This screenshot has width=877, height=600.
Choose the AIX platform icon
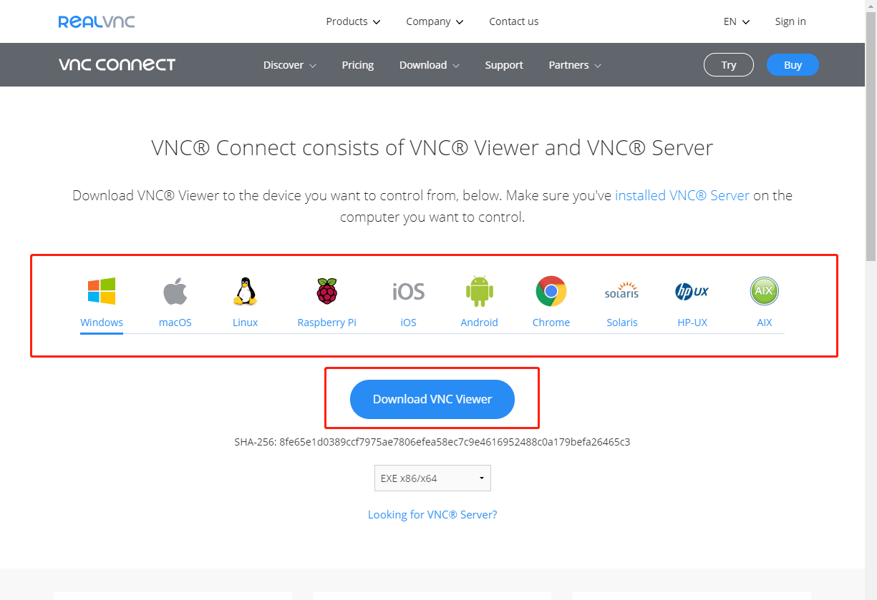click(x=764, y=290)
